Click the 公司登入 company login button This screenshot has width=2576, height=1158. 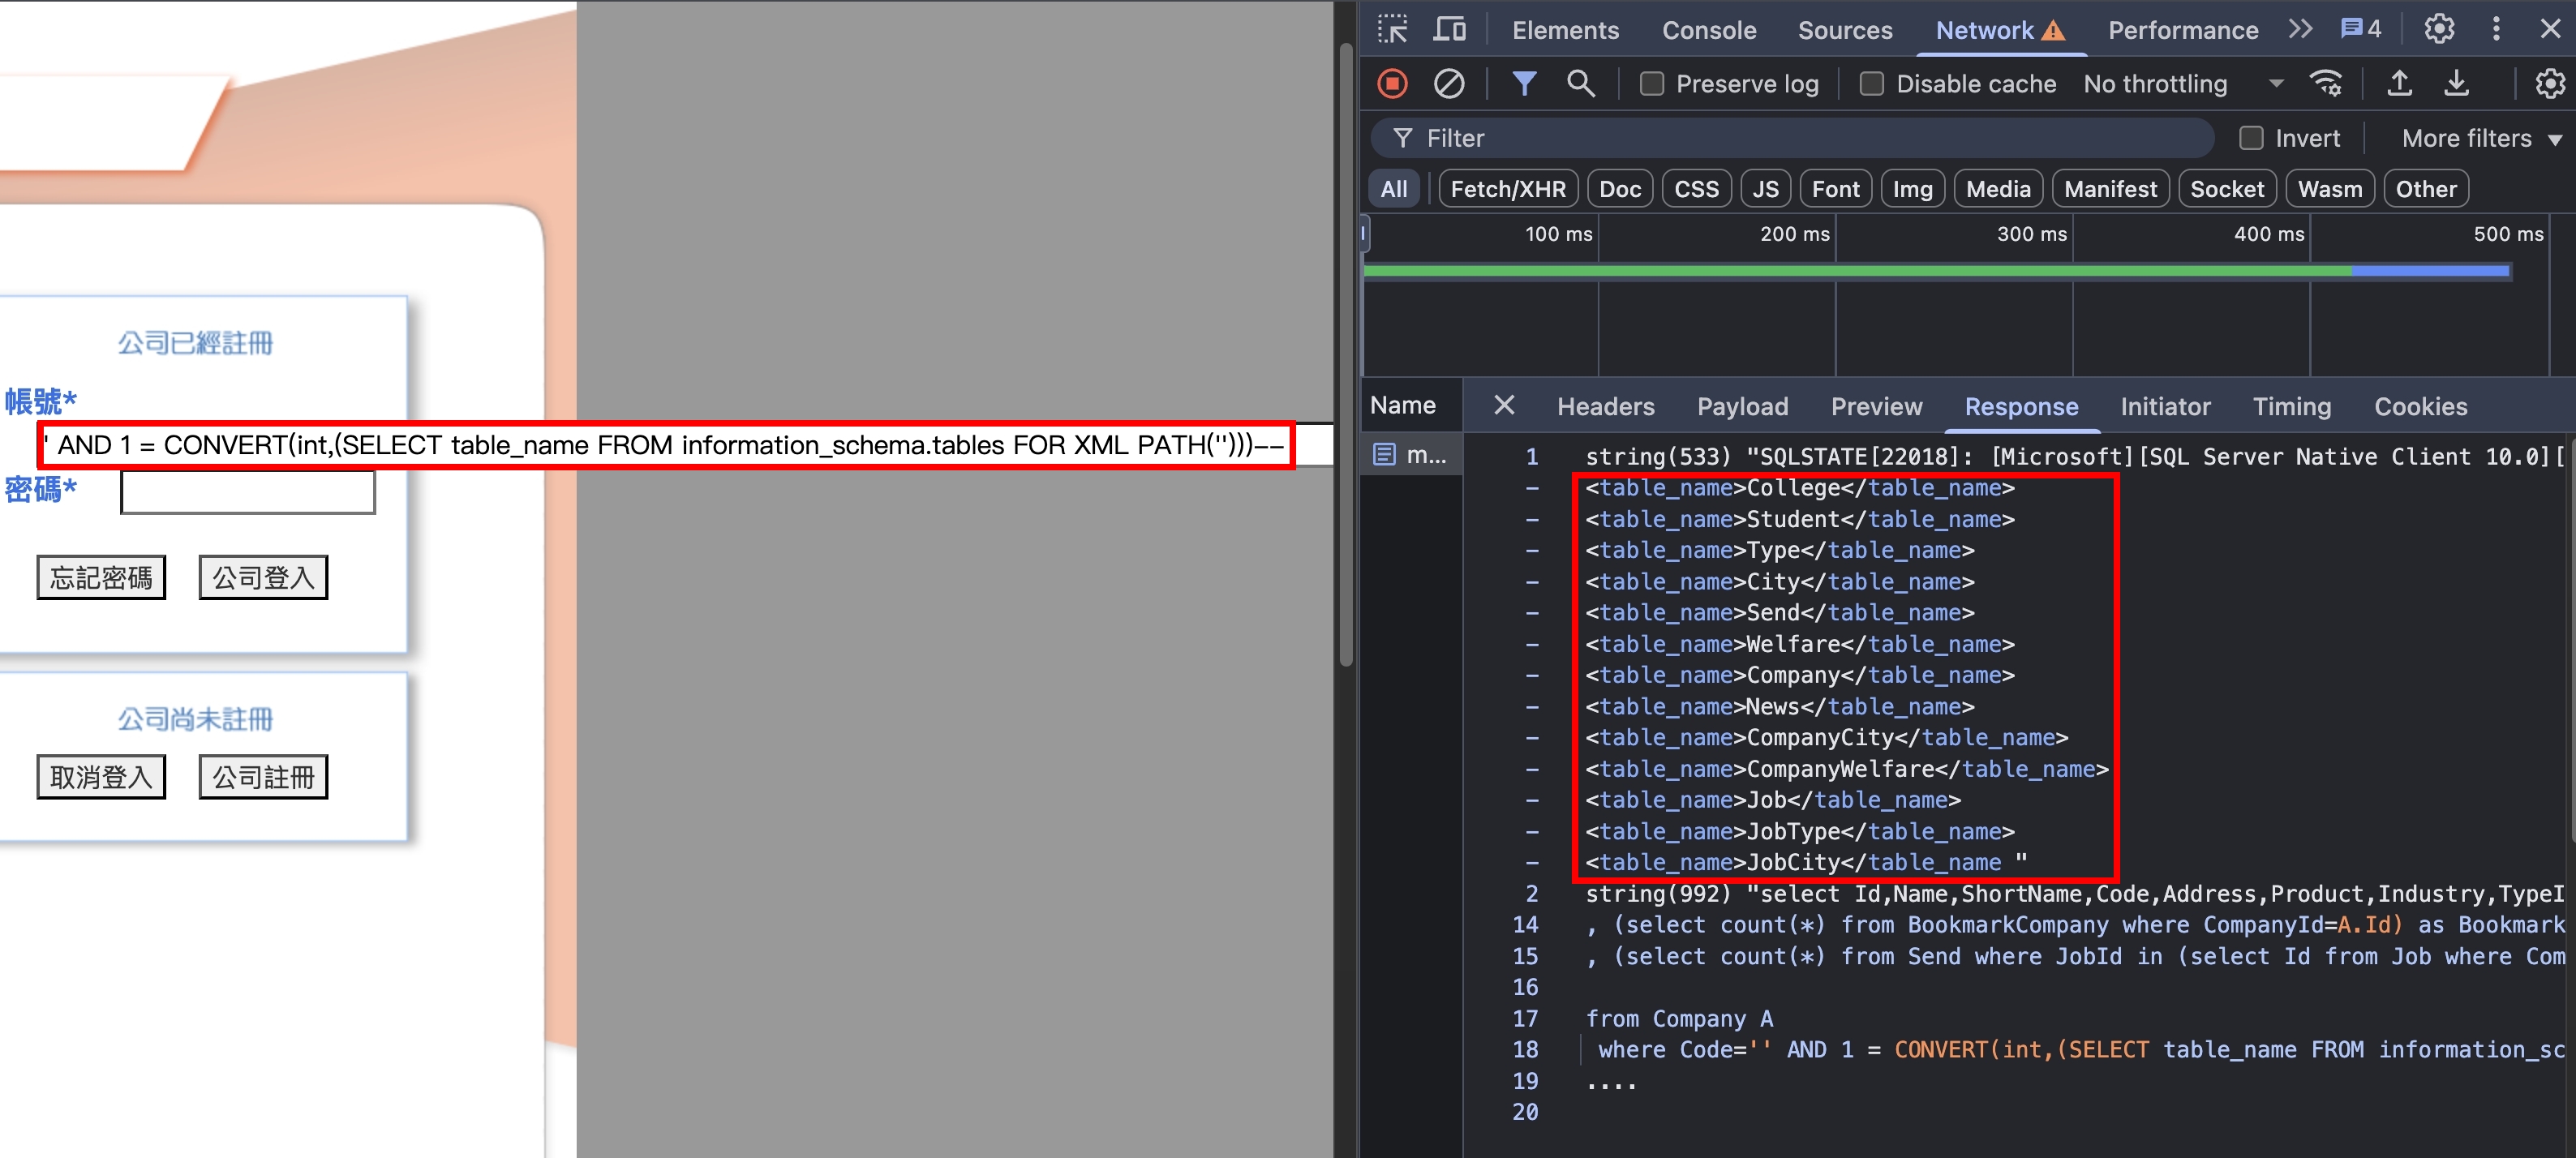[263, 577]
